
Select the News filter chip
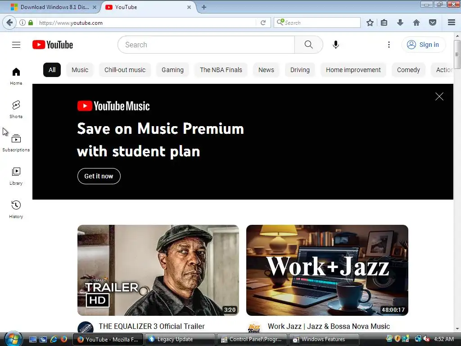(x=266, y=70)
